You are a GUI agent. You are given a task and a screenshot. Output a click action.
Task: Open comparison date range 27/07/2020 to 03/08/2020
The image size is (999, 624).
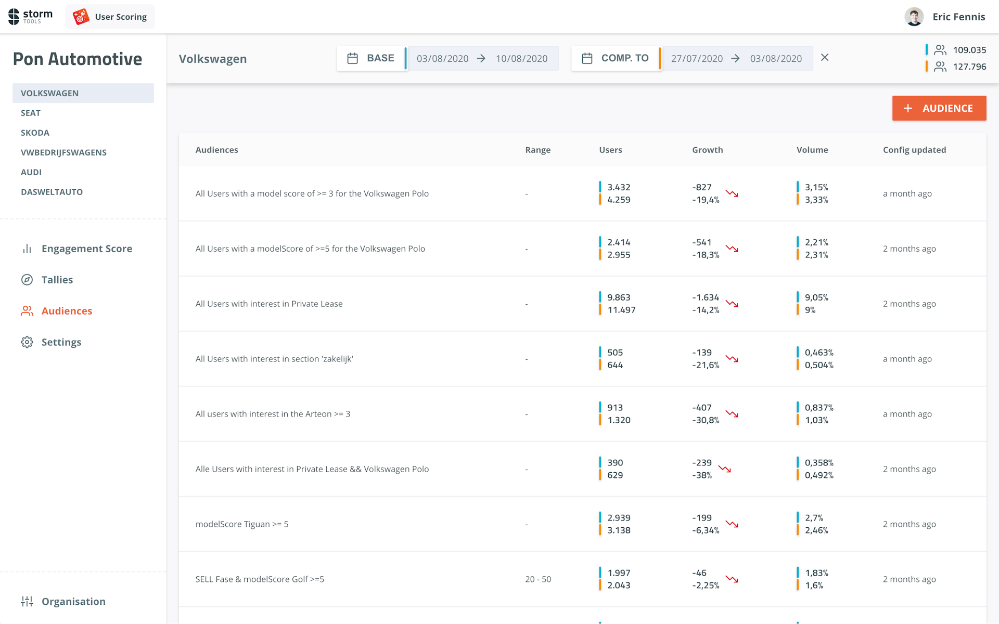pos(736,58)
